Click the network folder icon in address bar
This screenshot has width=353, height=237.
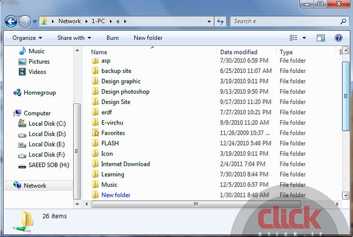pyautogui.click(x=44, y=21)
